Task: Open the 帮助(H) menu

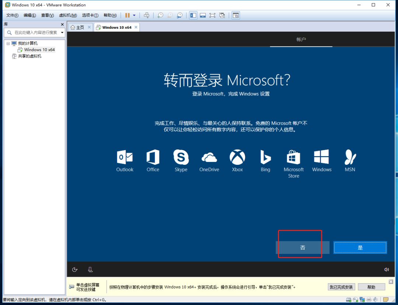Action: [x=110, y=15]
